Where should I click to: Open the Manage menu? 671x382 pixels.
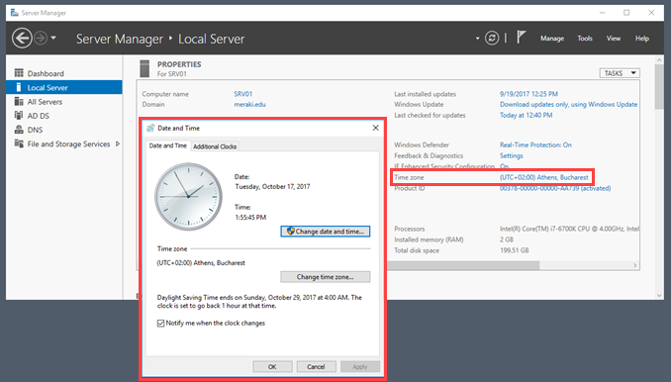(552, 38)
